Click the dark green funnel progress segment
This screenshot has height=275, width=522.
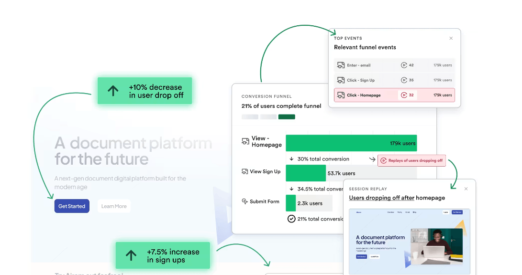[287, 116]
